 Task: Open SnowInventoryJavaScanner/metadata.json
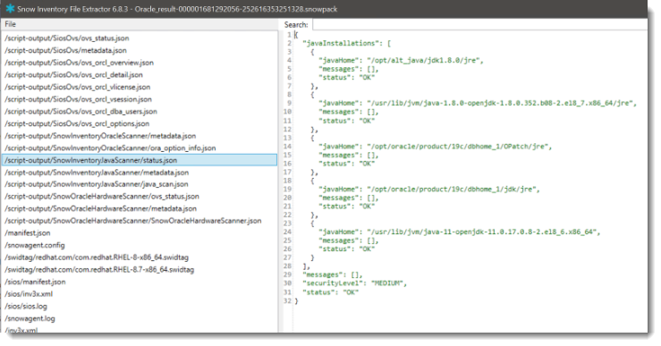97,173
